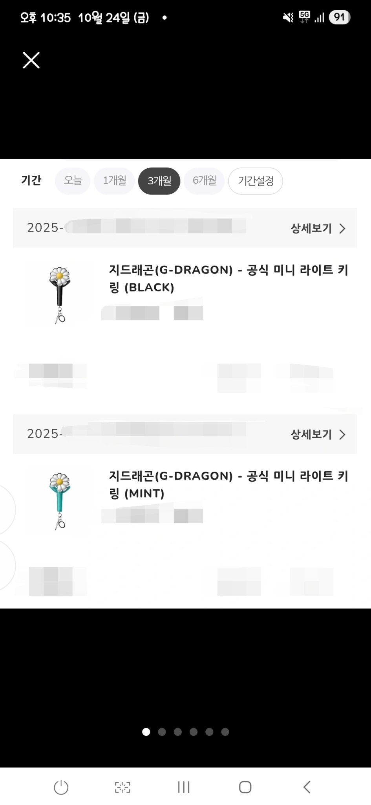The width and height of the screenshot is (371, 805).
Task: Expand 상세보기 for the BLACK keyring order
Action: (318, 228)
